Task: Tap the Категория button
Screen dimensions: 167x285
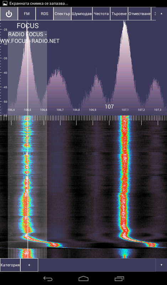Action: pos(10,265)
